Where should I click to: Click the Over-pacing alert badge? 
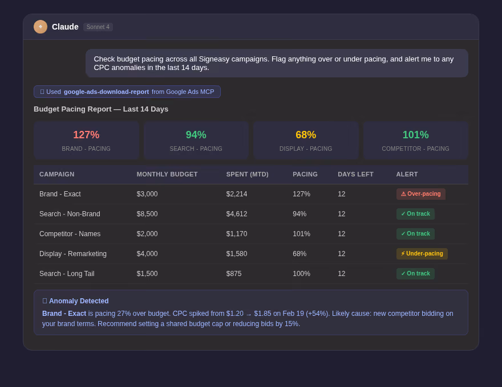(421, 194)
